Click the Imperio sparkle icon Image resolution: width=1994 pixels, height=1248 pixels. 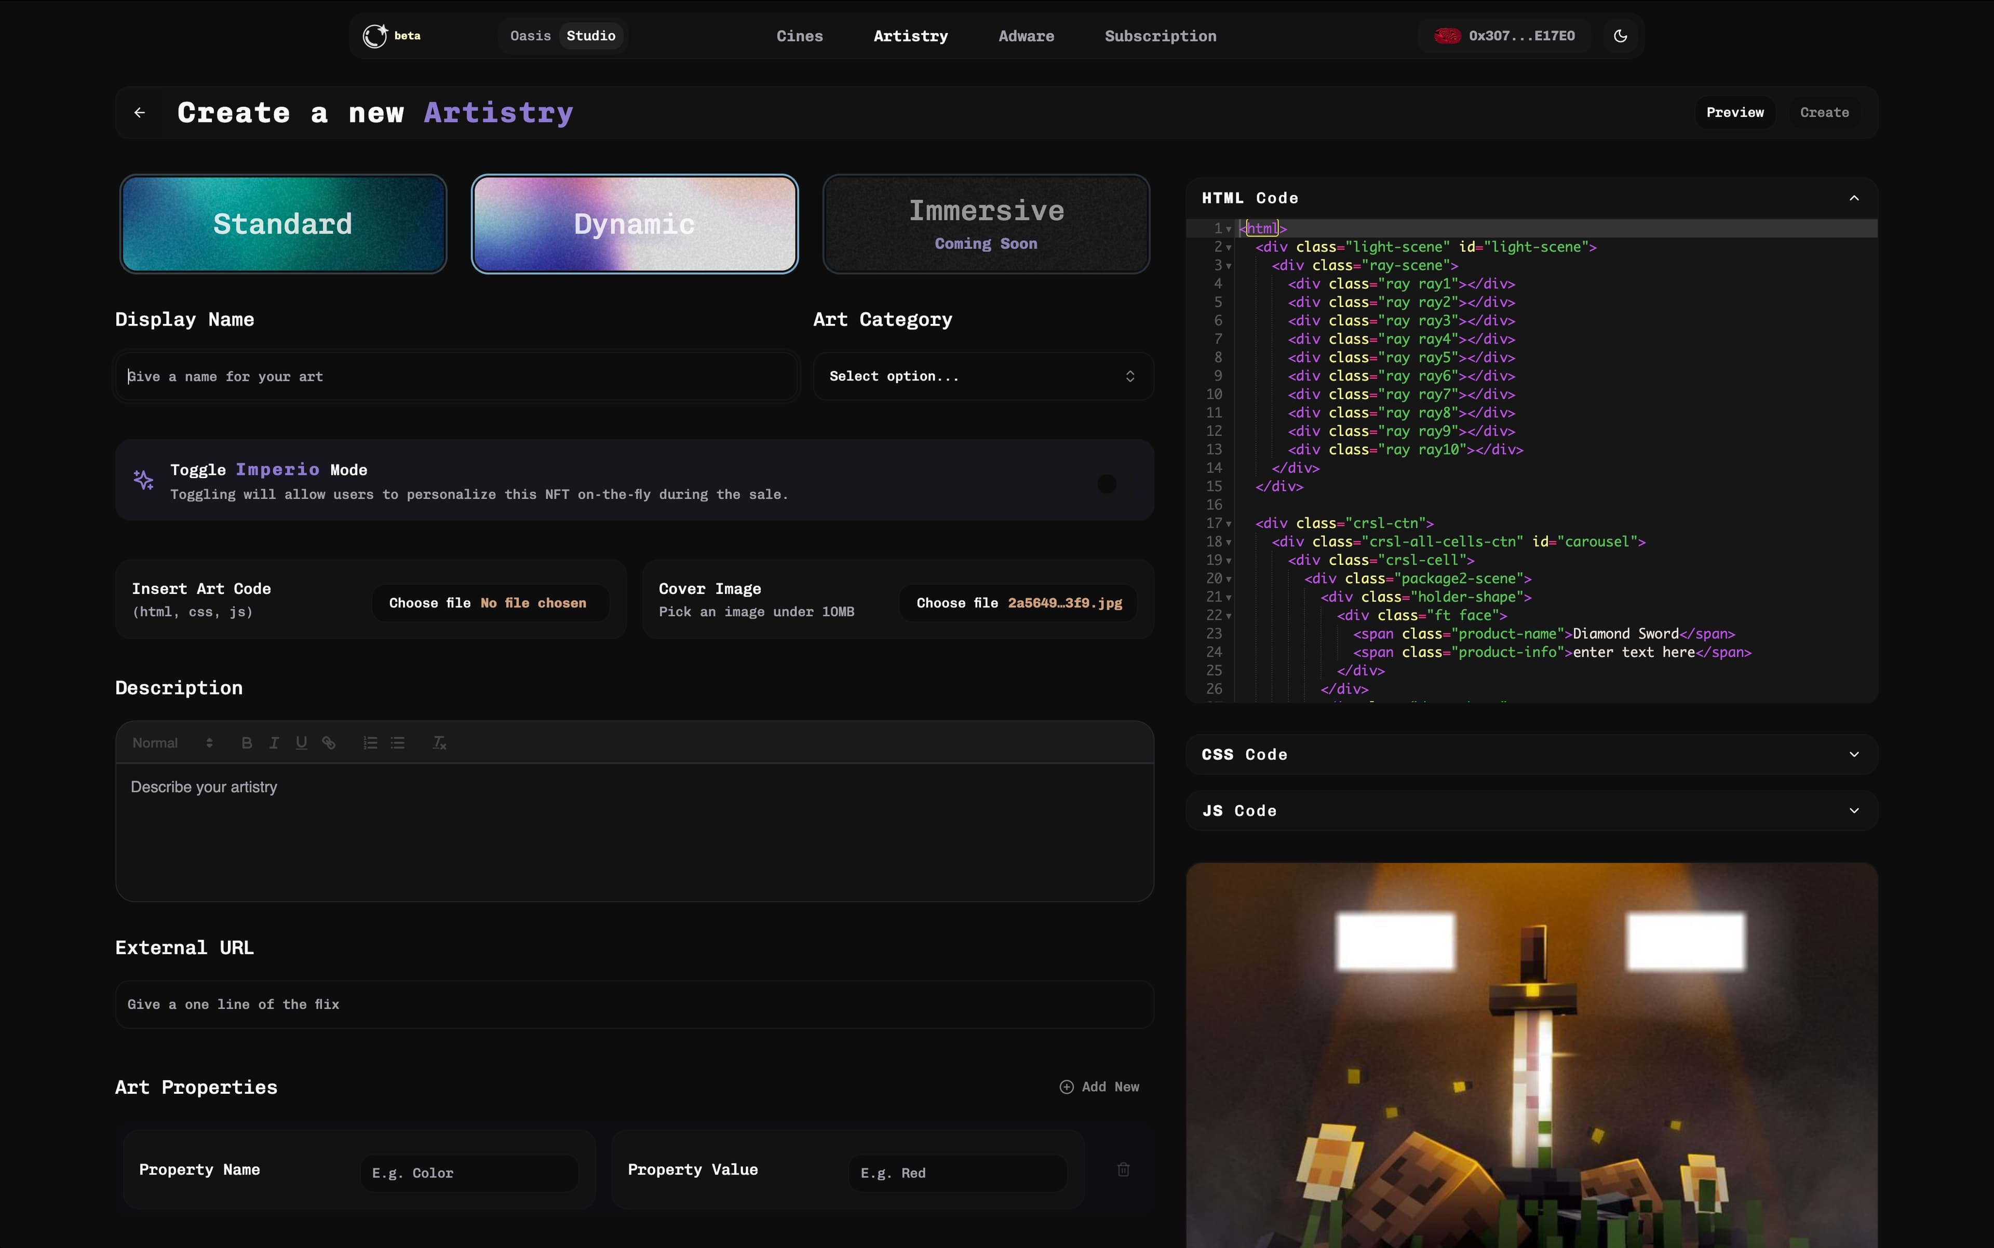pyautogui.click(x=144, y=480)
